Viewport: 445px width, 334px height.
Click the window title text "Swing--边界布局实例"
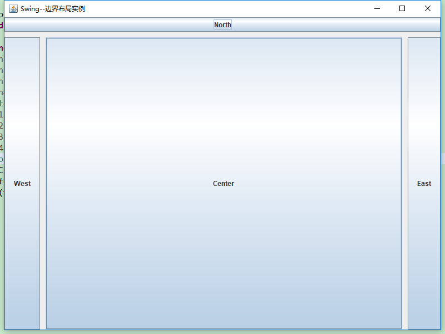(53, 9)
